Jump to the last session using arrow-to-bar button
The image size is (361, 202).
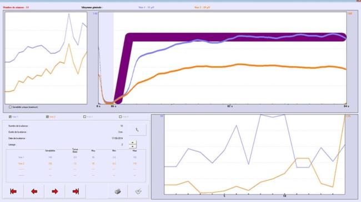pyautogui.click(x=76, y=191)
